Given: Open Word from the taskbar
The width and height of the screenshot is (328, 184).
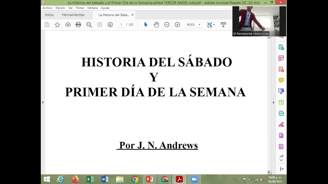Looking at the screenshot, I should coord(105,179).
